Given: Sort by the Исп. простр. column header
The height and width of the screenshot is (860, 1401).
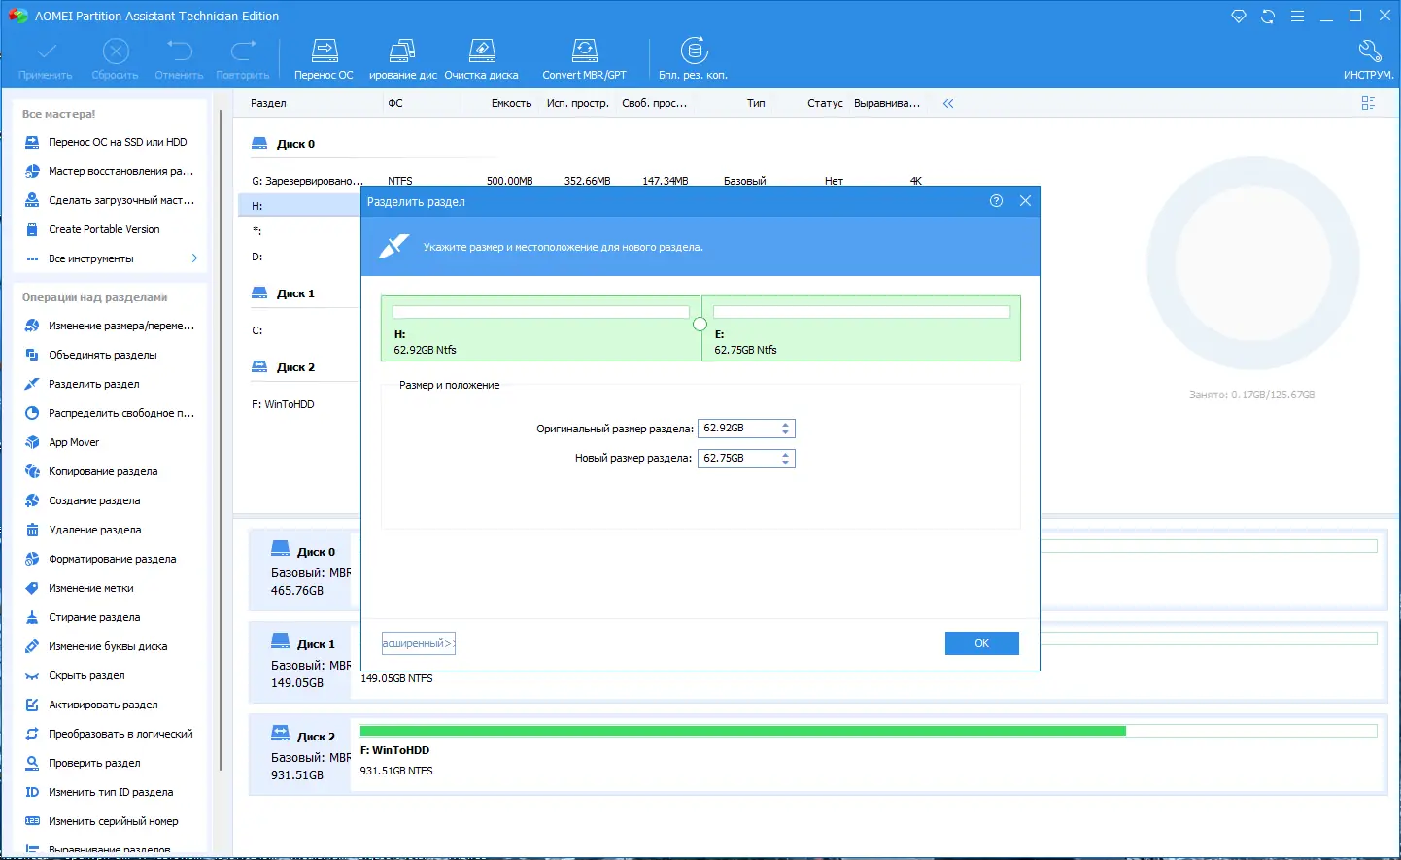Looking at the screenshot, I should click(x=578, y=103).
